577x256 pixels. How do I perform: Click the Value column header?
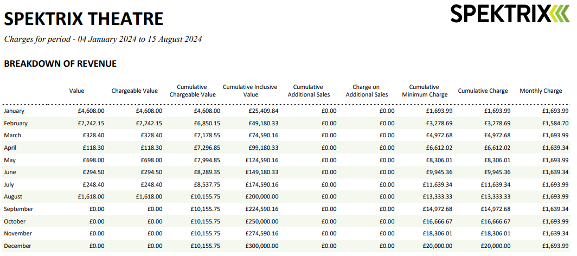click(x=76, y=91)
